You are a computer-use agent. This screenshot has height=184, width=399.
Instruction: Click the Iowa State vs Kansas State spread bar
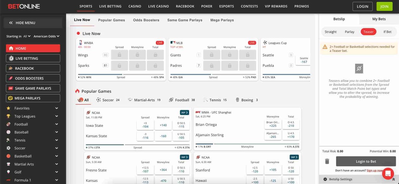coord(138,145)
